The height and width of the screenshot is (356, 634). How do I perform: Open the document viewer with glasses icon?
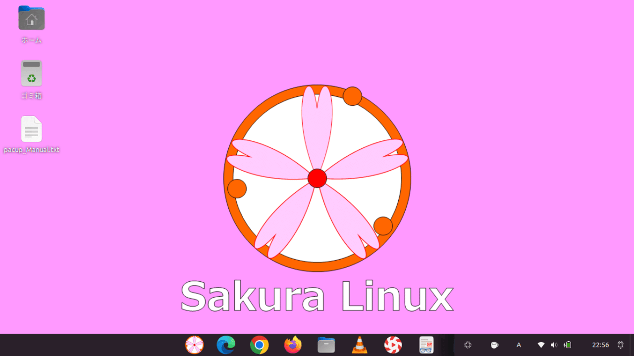click(426, 345)
